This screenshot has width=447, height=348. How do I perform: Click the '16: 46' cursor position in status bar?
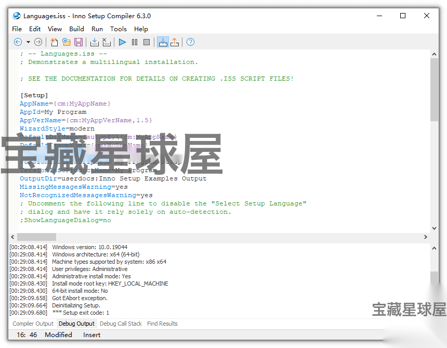[27, 334]
